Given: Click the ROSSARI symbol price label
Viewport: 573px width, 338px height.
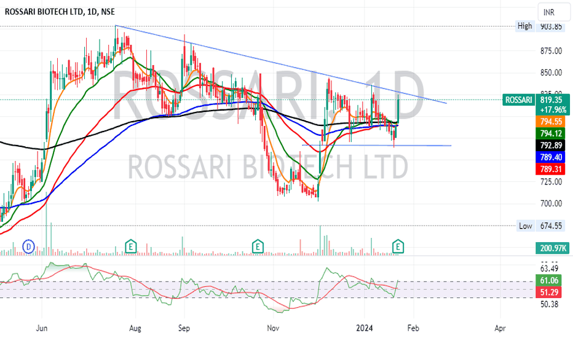Looking at the screenshot, I should coord(518,100).
